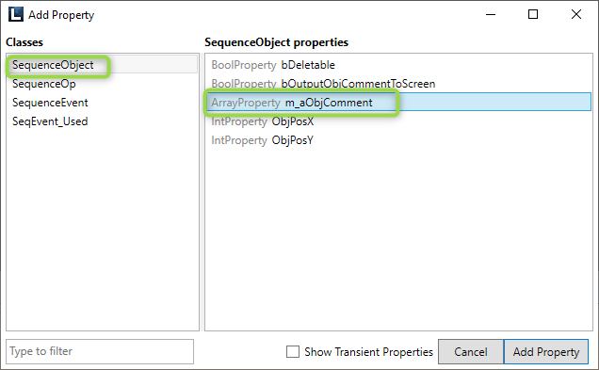Focus the Type to filter box
The height and width of the screenshot is (370, 599).
[x=100, y=351]
